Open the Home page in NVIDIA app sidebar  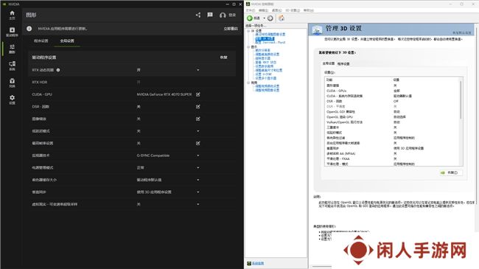click(x=12, y=15)
